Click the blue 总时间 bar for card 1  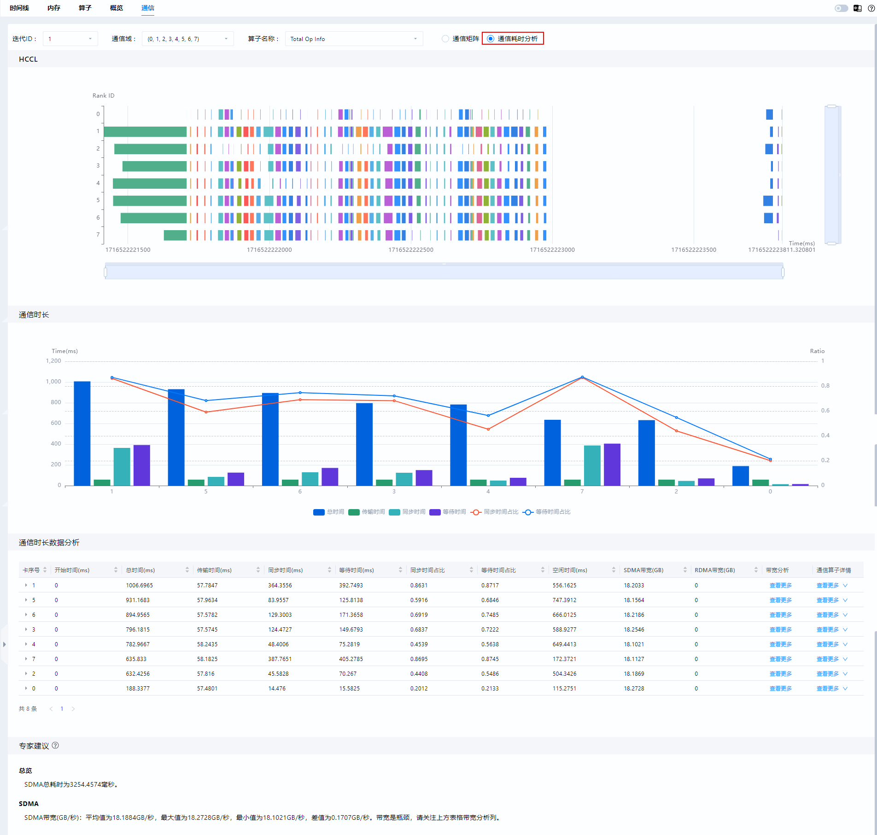click(82, 433)
